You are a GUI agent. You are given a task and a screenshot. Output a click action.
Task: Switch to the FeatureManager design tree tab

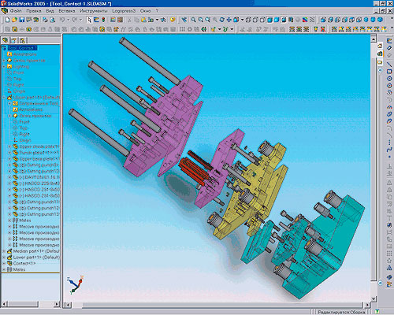(x=5, y=40)
